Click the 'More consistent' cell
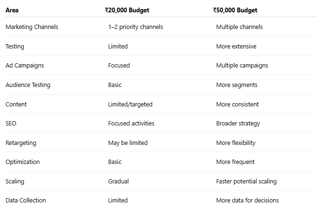This screenshot has height=211, width=323. (x=237, y=104)
